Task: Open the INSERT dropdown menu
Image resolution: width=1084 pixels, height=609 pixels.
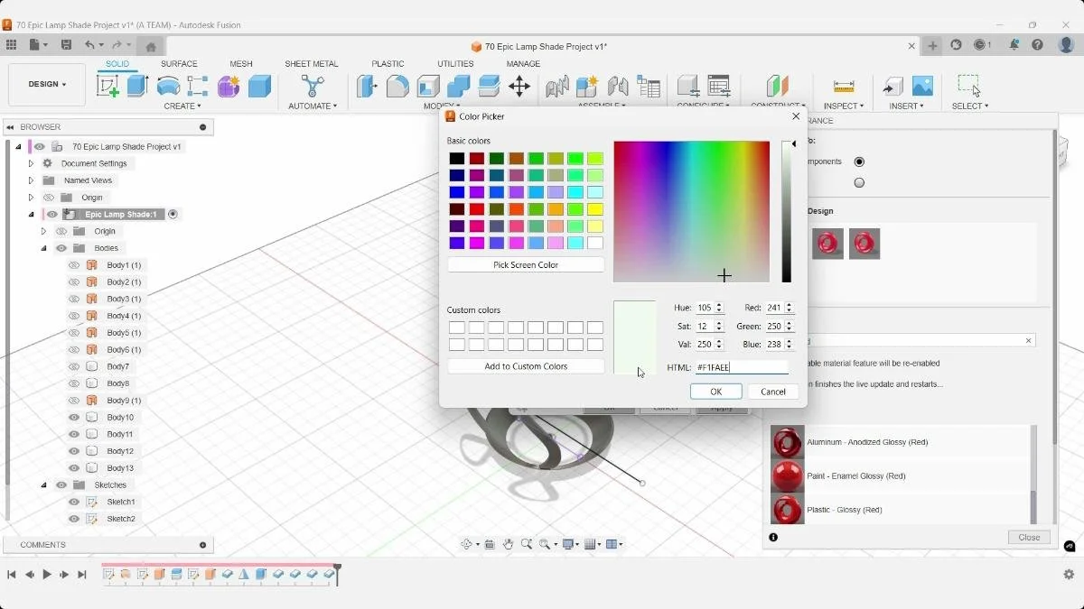Action: 906,106
